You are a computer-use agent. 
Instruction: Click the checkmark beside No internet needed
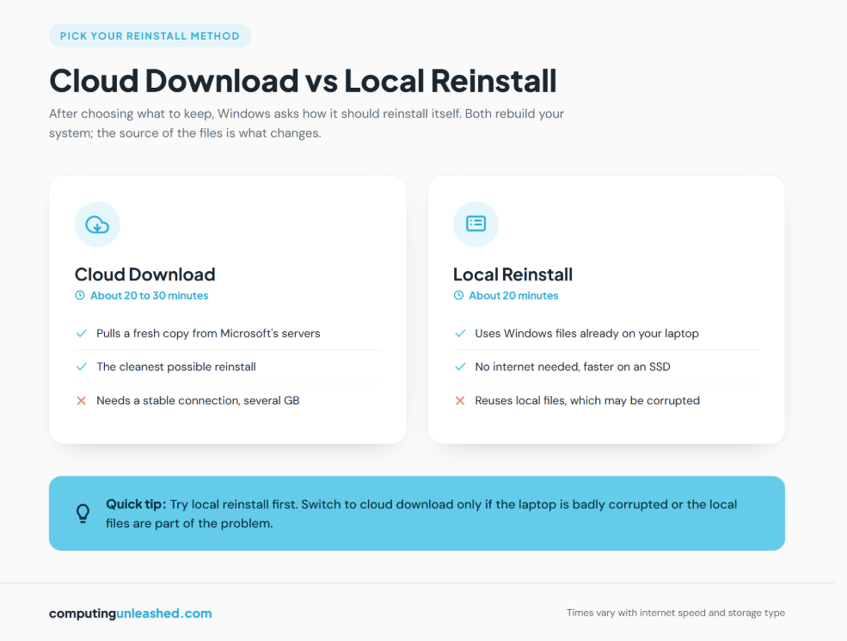(460, 367)
